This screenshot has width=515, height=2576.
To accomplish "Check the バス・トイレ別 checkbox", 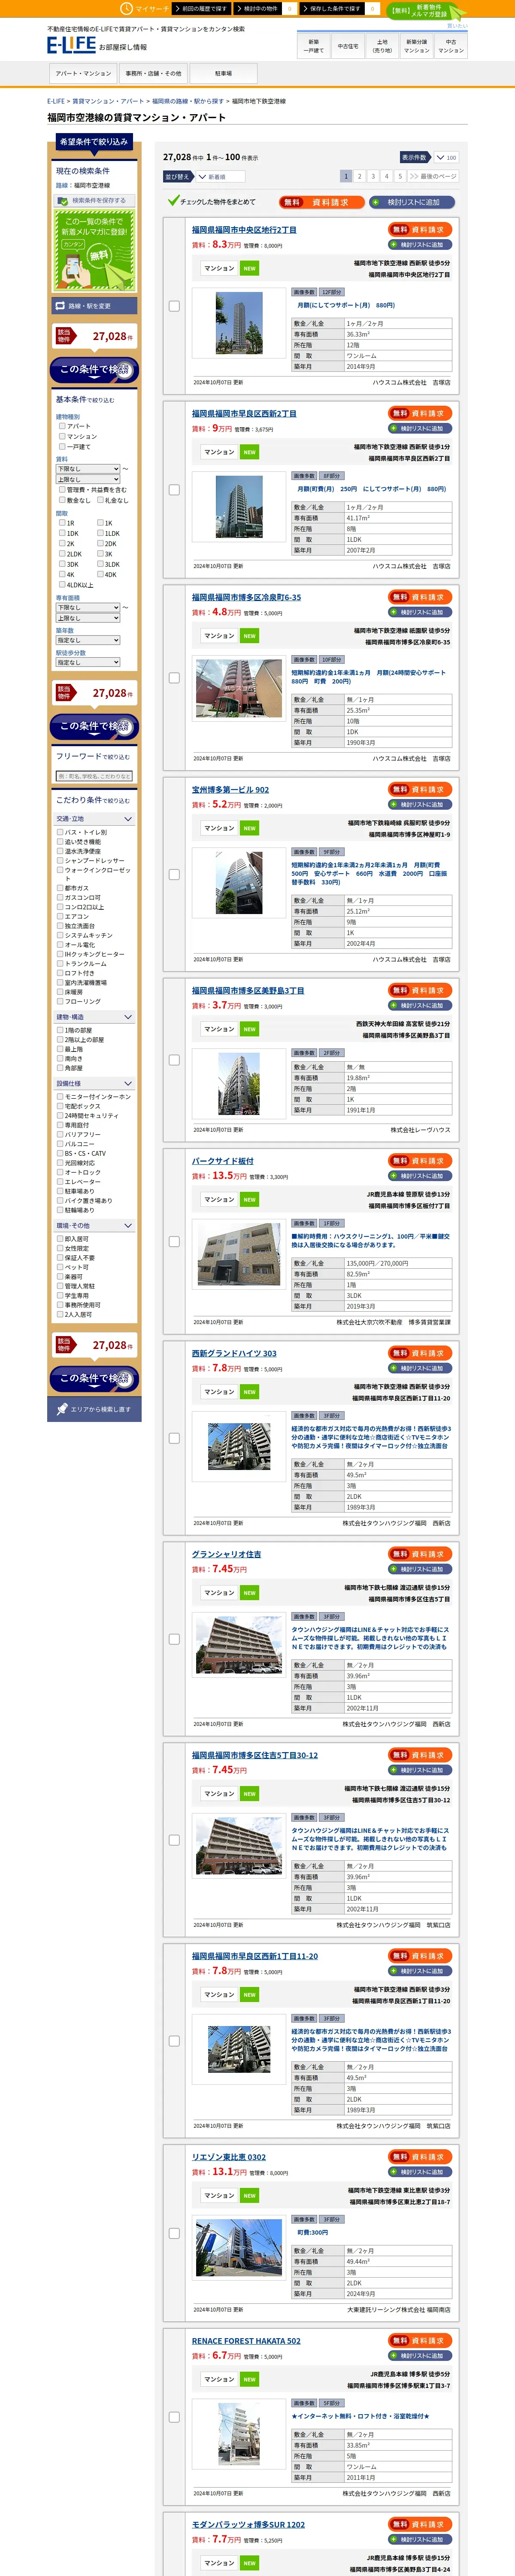I will pos(60,832).
